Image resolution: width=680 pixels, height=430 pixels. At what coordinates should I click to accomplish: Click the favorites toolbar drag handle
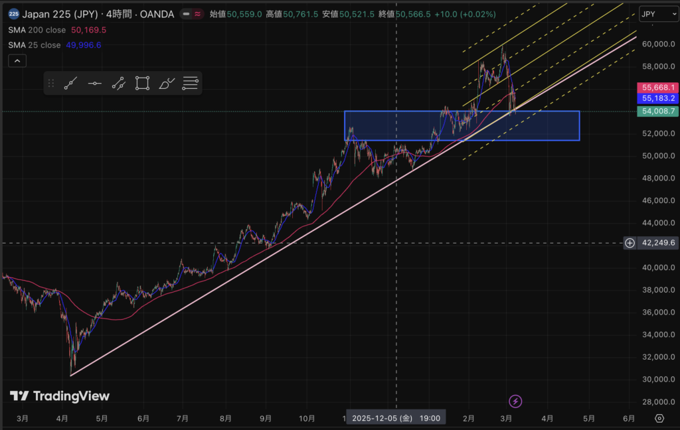(x=52, y=84)
